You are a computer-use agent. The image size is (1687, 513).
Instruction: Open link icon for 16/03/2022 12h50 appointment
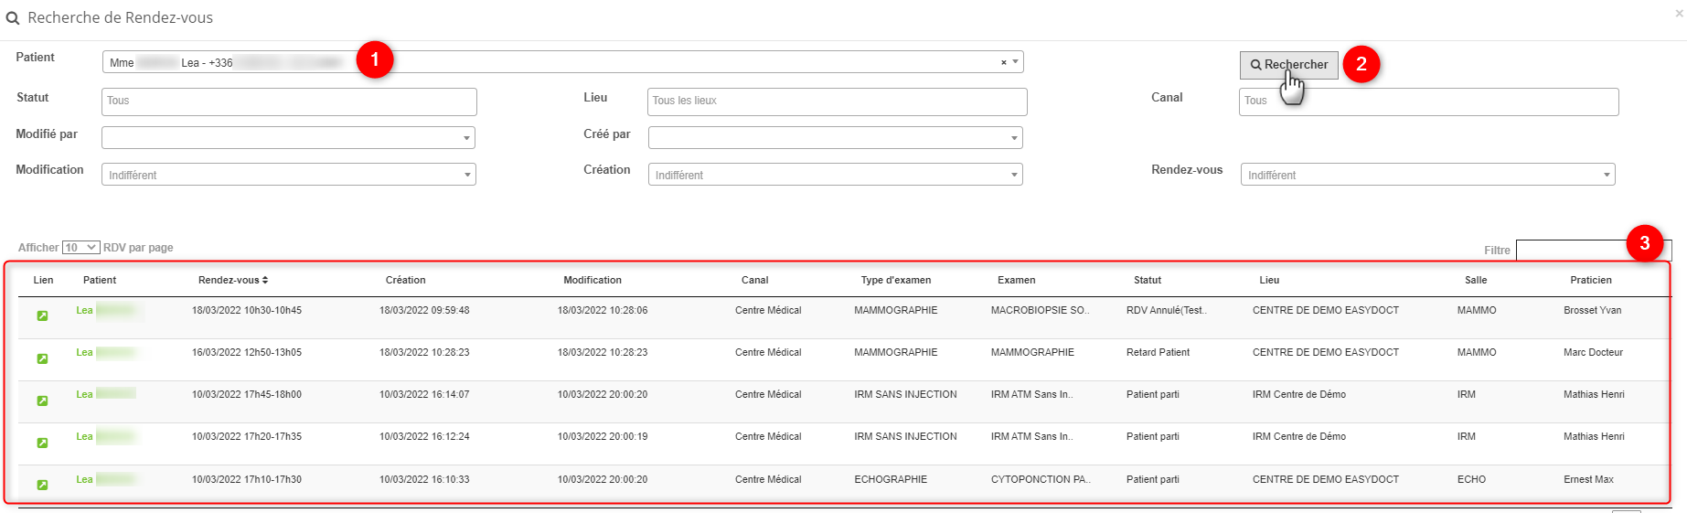(x=42, y=358)
